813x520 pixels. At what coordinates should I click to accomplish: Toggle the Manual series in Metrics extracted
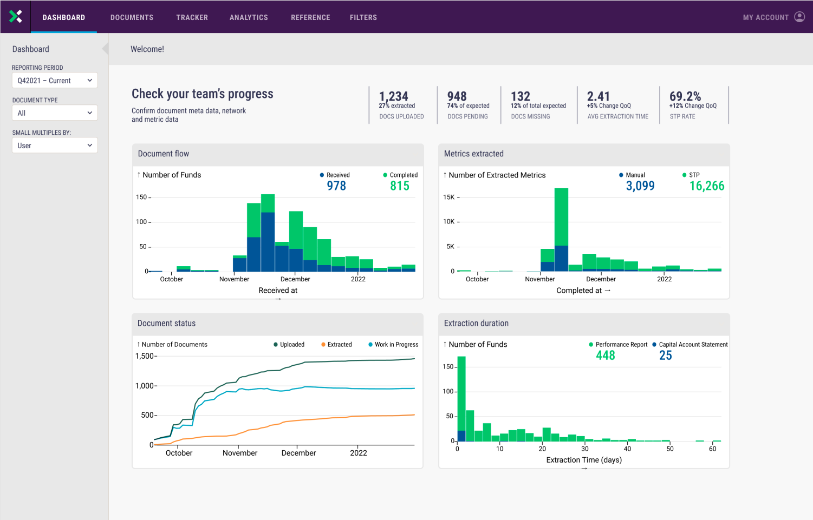pyautogui.click(x=622, y=175)
